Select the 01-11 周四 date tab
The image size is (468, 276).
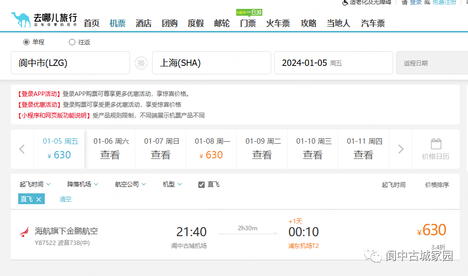click(x=363, y=149)
